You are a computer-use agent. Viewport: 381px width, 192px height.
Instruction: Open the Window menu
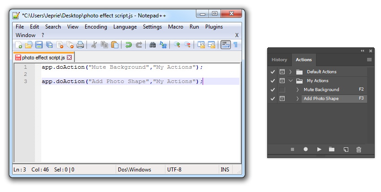point(26,35)
